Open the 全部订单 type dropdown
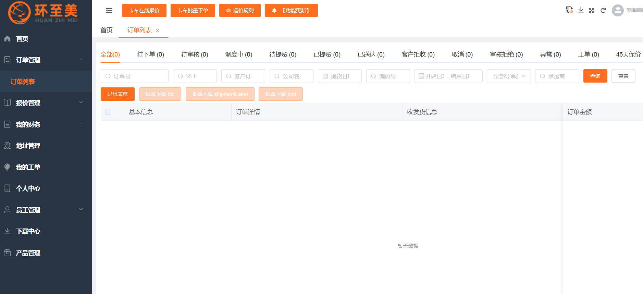The height and width of the screenshot is (294, 643). [x=509, y=76]
